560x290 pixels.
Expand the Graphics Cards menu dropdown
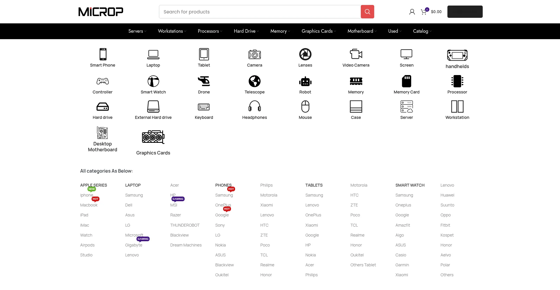click(x=319, y=31)
